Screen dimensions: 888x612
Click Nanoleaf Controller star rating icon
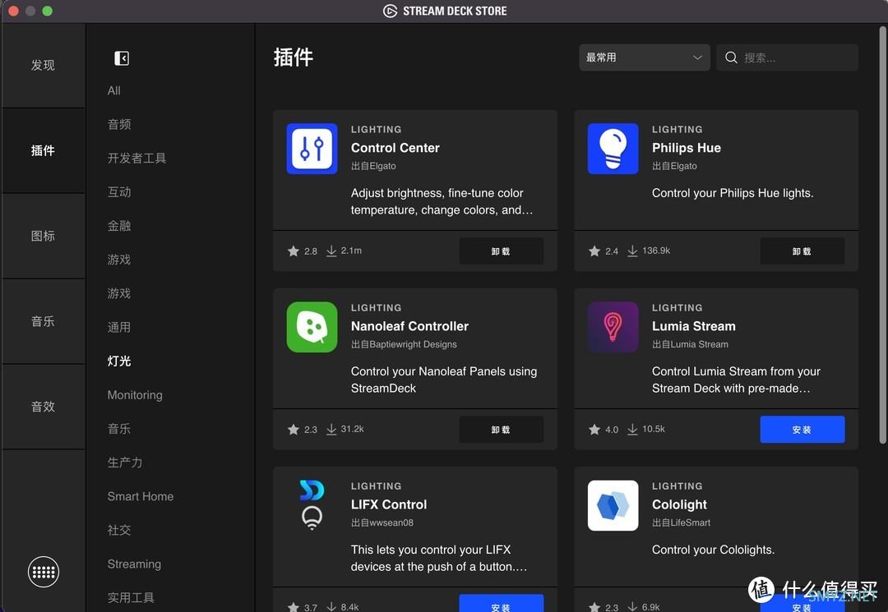(x=294, y=430)
